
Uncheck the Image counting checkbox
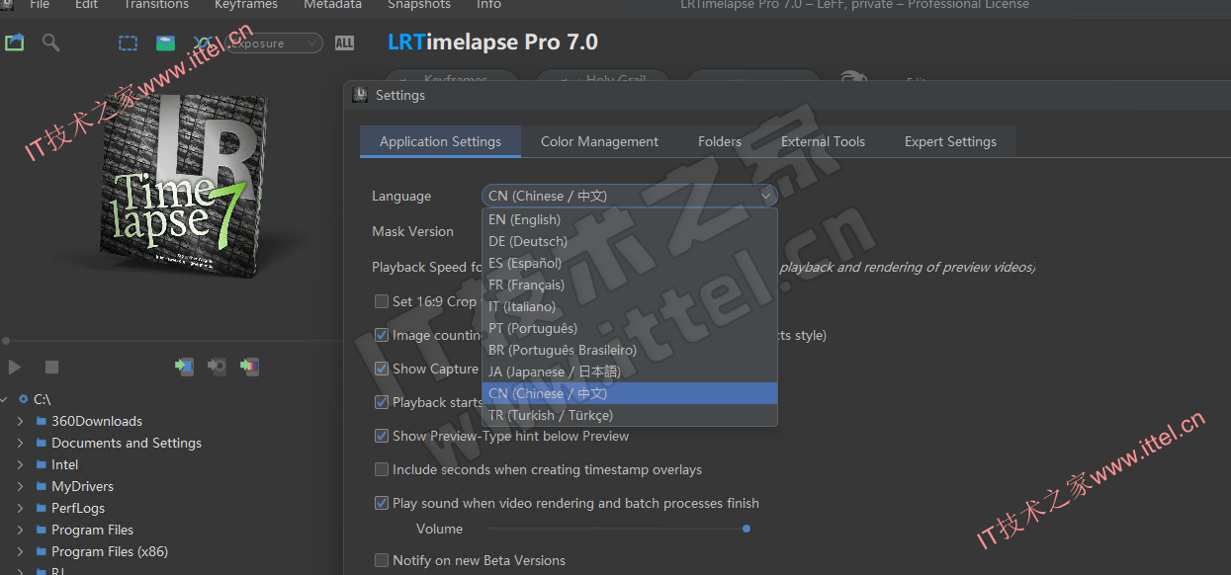coord(382,335)
